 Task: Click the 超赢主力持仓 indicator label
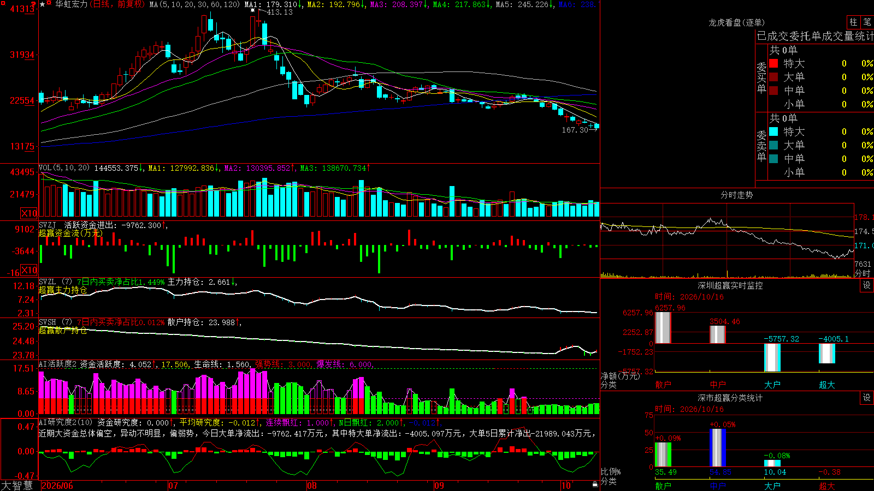click(x=63, y=290)
